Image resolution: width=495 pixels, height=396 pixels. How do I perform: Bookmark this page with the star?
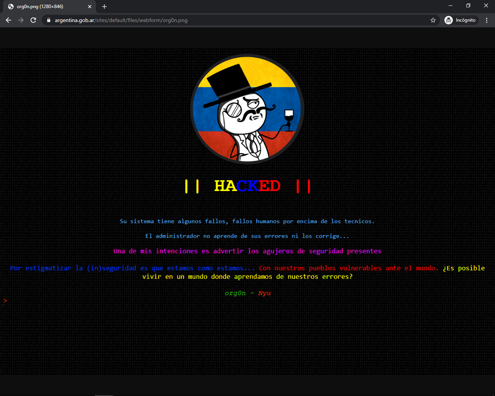(x=433, y=20)
